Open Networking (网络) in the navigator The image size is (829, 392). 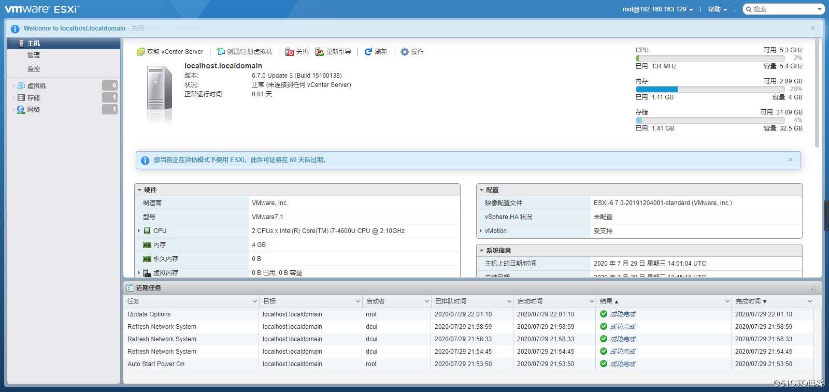click(34, 110)
